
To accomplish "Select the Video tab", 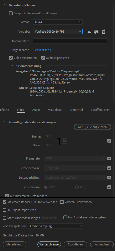I will (x=21, y=110).
